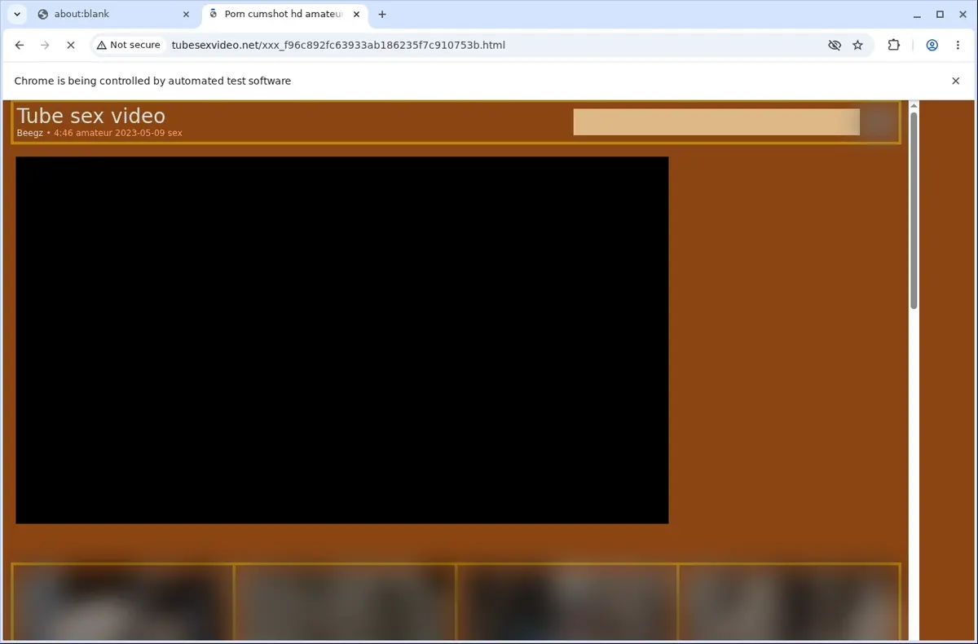Close the active Porn cumshot tab
978x644 pixels.
click(x=356, y=14)
